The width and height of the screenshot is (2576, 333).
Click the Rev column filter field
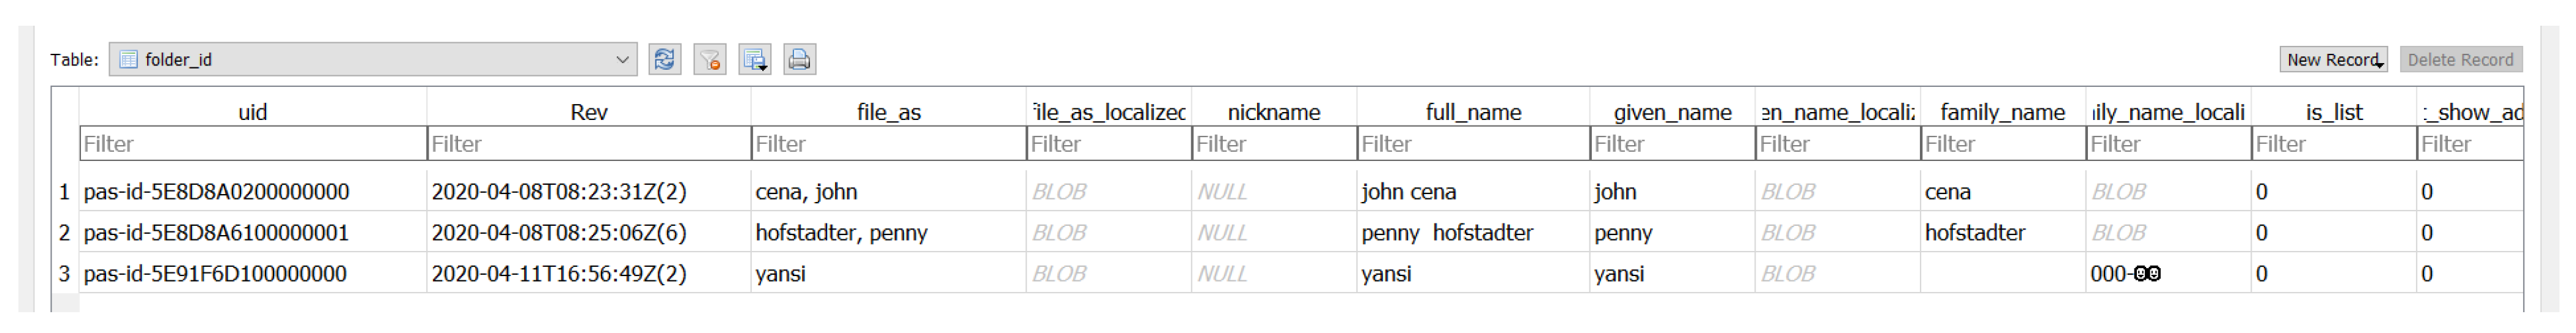(588, 144)
